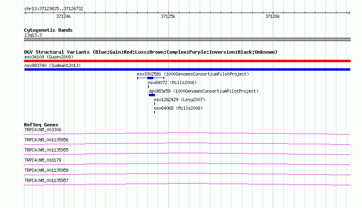Click the 13q13.3 band label
This screenshot has height=208, width=362.
coord(33,35)
